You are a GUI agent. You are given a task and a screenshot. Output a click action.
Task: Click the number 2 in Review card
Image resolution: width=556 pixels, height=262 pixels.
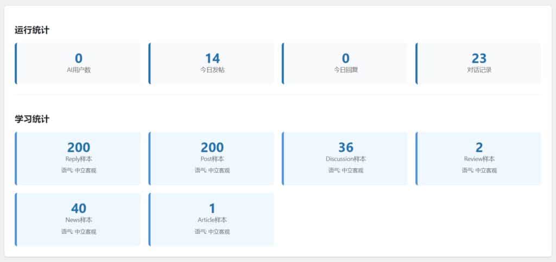479,147
